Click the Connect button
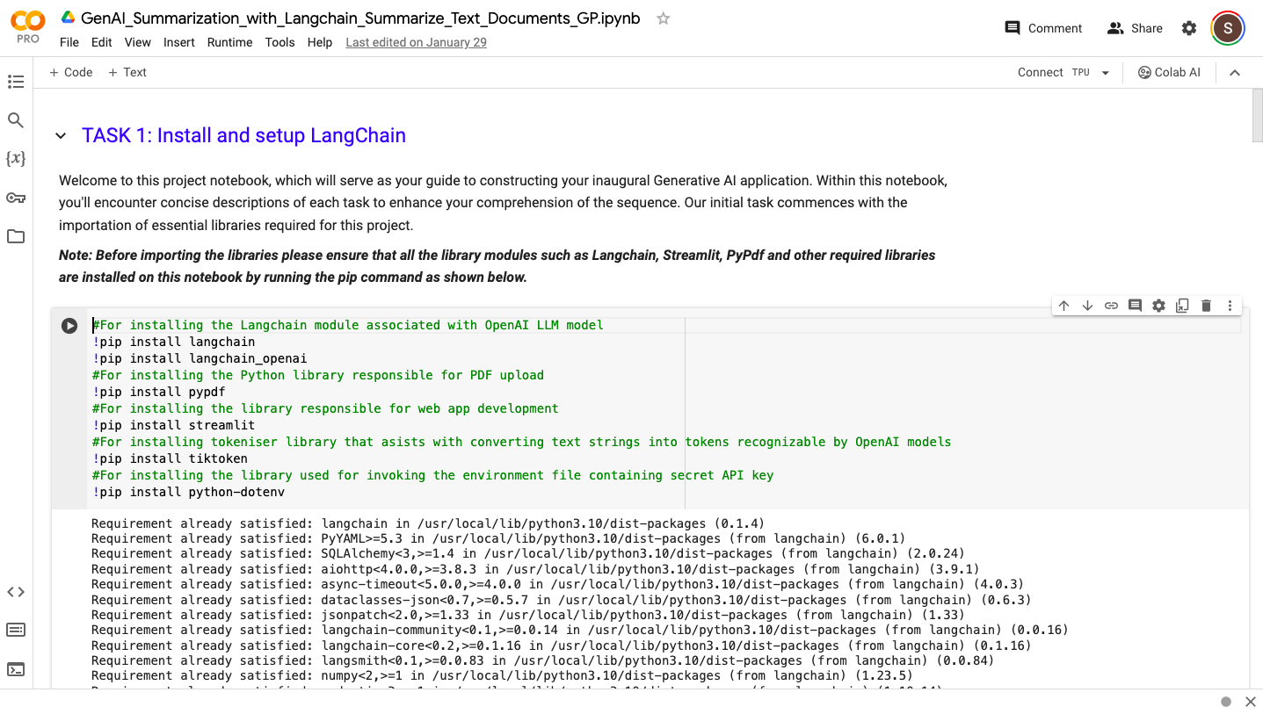Image resolution: width=1263 pixels, height=714 pixels. 1041,73
